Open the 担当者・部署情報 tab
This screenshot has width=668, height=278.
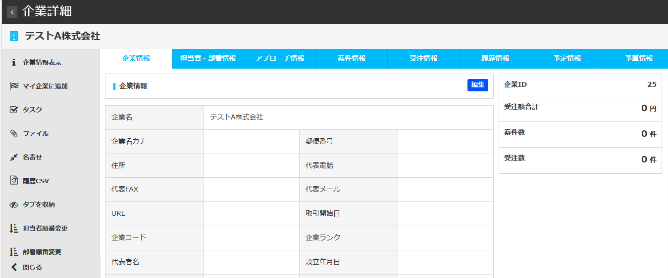point(208,58)
